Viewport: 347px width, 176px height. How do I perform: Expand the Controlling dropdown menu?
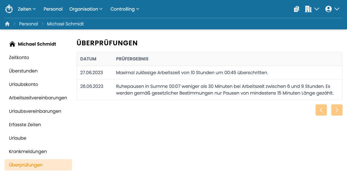[125, 9]
